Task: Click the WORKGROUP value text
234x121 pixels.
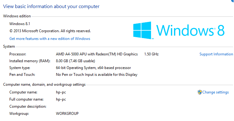Action: [67, 114]
